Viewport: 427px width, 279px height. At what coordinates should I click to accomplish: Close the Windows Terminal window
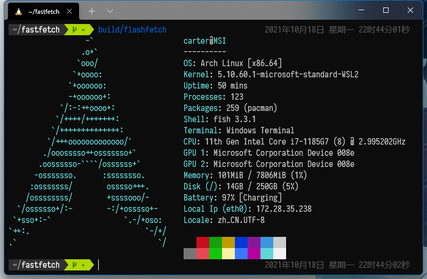(410, 10)
